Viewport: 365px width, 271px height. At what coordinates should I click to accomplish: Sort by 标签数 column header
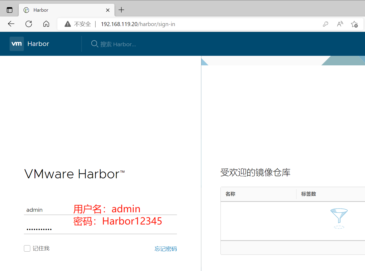point(308,194)
